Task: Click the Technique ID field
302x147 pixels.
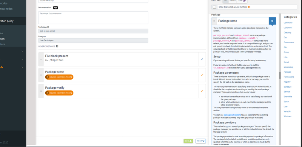Action: click(x=93, y=31)
